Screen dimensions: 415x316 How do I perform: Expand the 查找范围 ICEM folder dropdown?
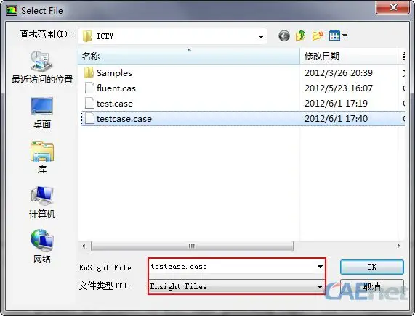(261, 36)
